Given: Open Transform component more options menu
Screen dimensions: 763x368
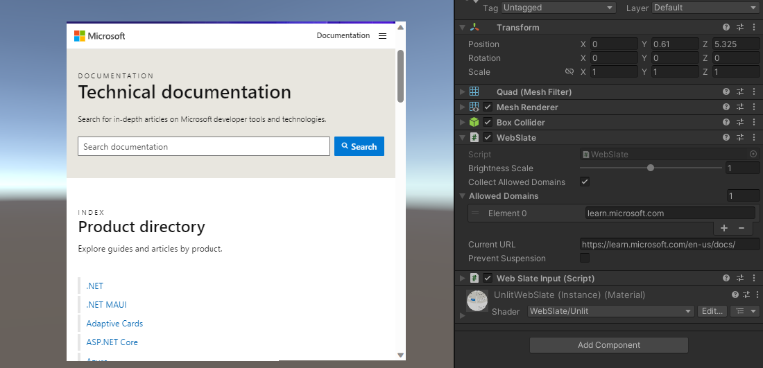Looking at the screenshot, I should [754, 28].
